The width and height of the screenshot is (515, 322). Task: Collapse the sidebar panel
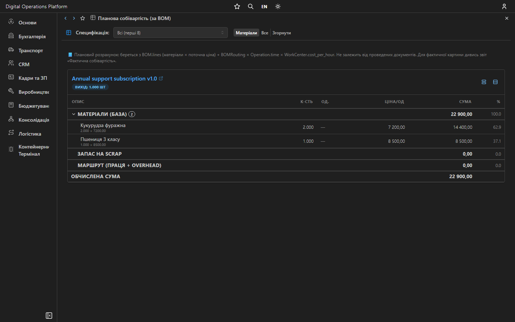click(x=49, y=316)
